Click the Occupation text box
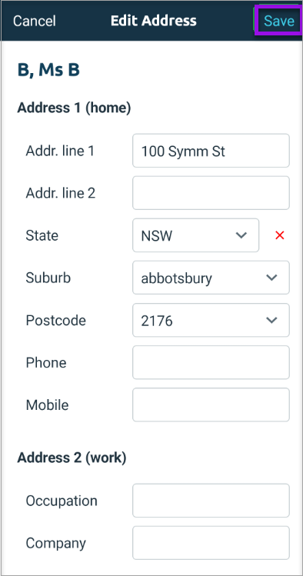Image resolution: width=303 pixels, height=576 pixels. click(x=211, y=501)
